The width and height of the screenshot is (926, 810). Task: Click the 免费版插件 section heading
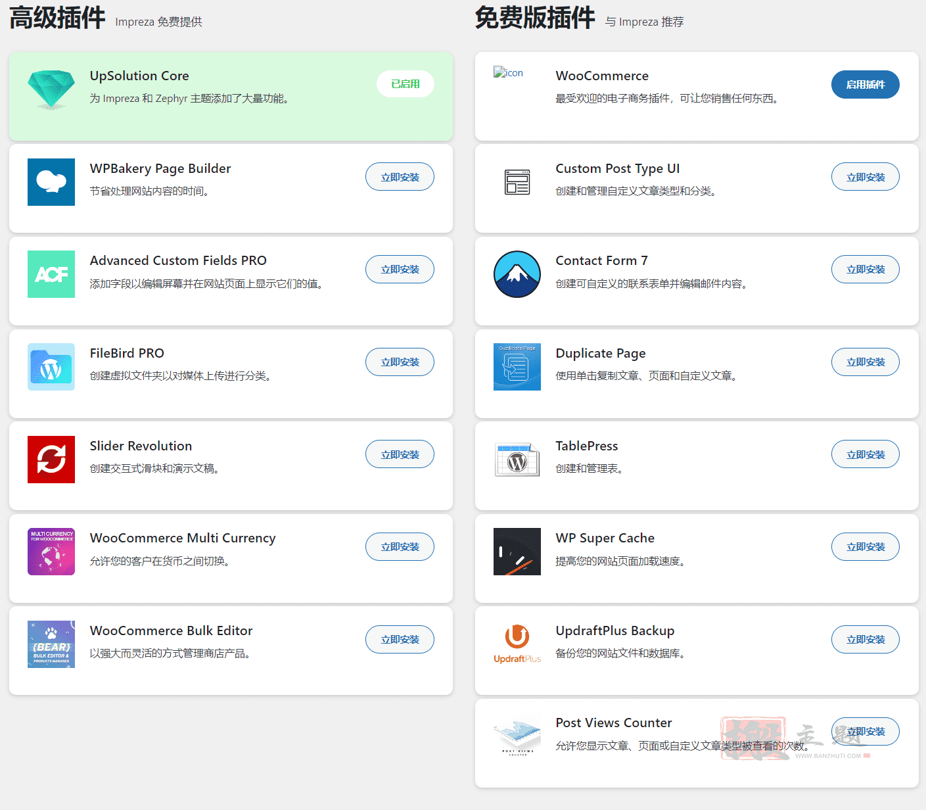click(x=535, y=18)
